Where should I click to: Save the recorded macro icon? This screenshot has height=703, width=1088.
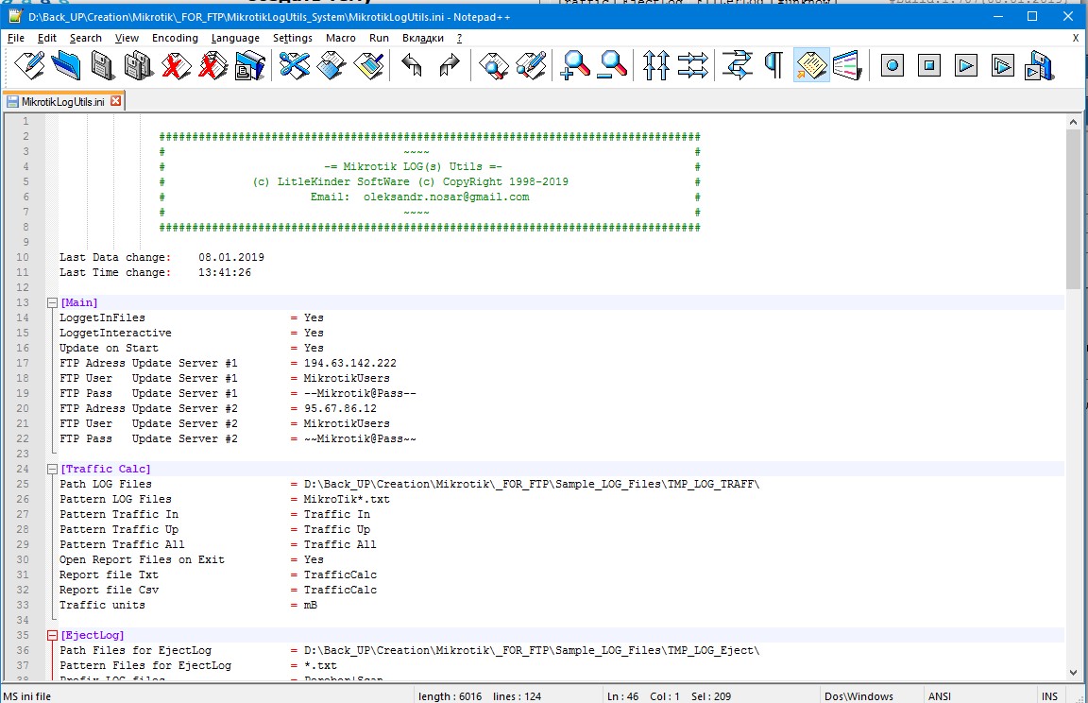pos(1040,66)
